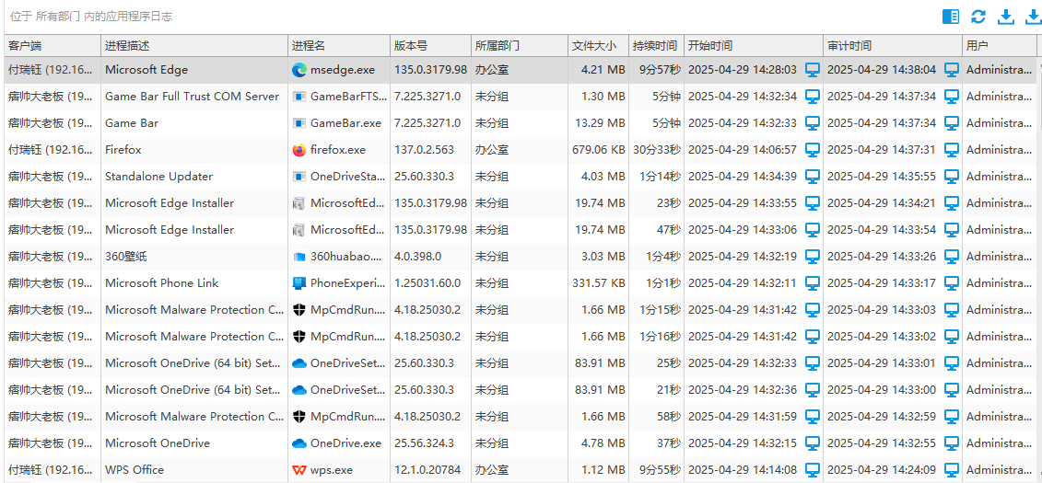The image size is (1042, 483).
Task: Sort by the 进程描述 column header
Action: tap(194, 46)
